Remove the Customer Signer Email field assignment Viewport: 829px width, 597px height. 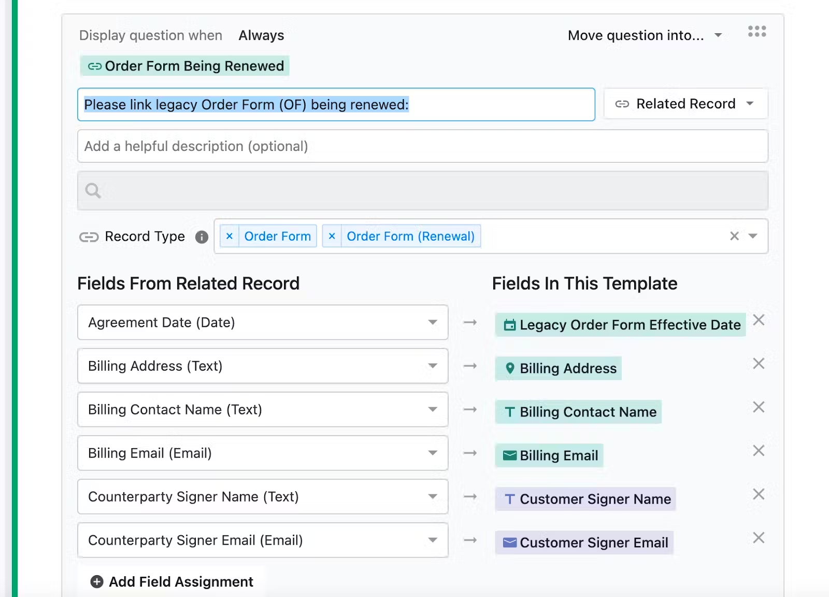point(759,538)
